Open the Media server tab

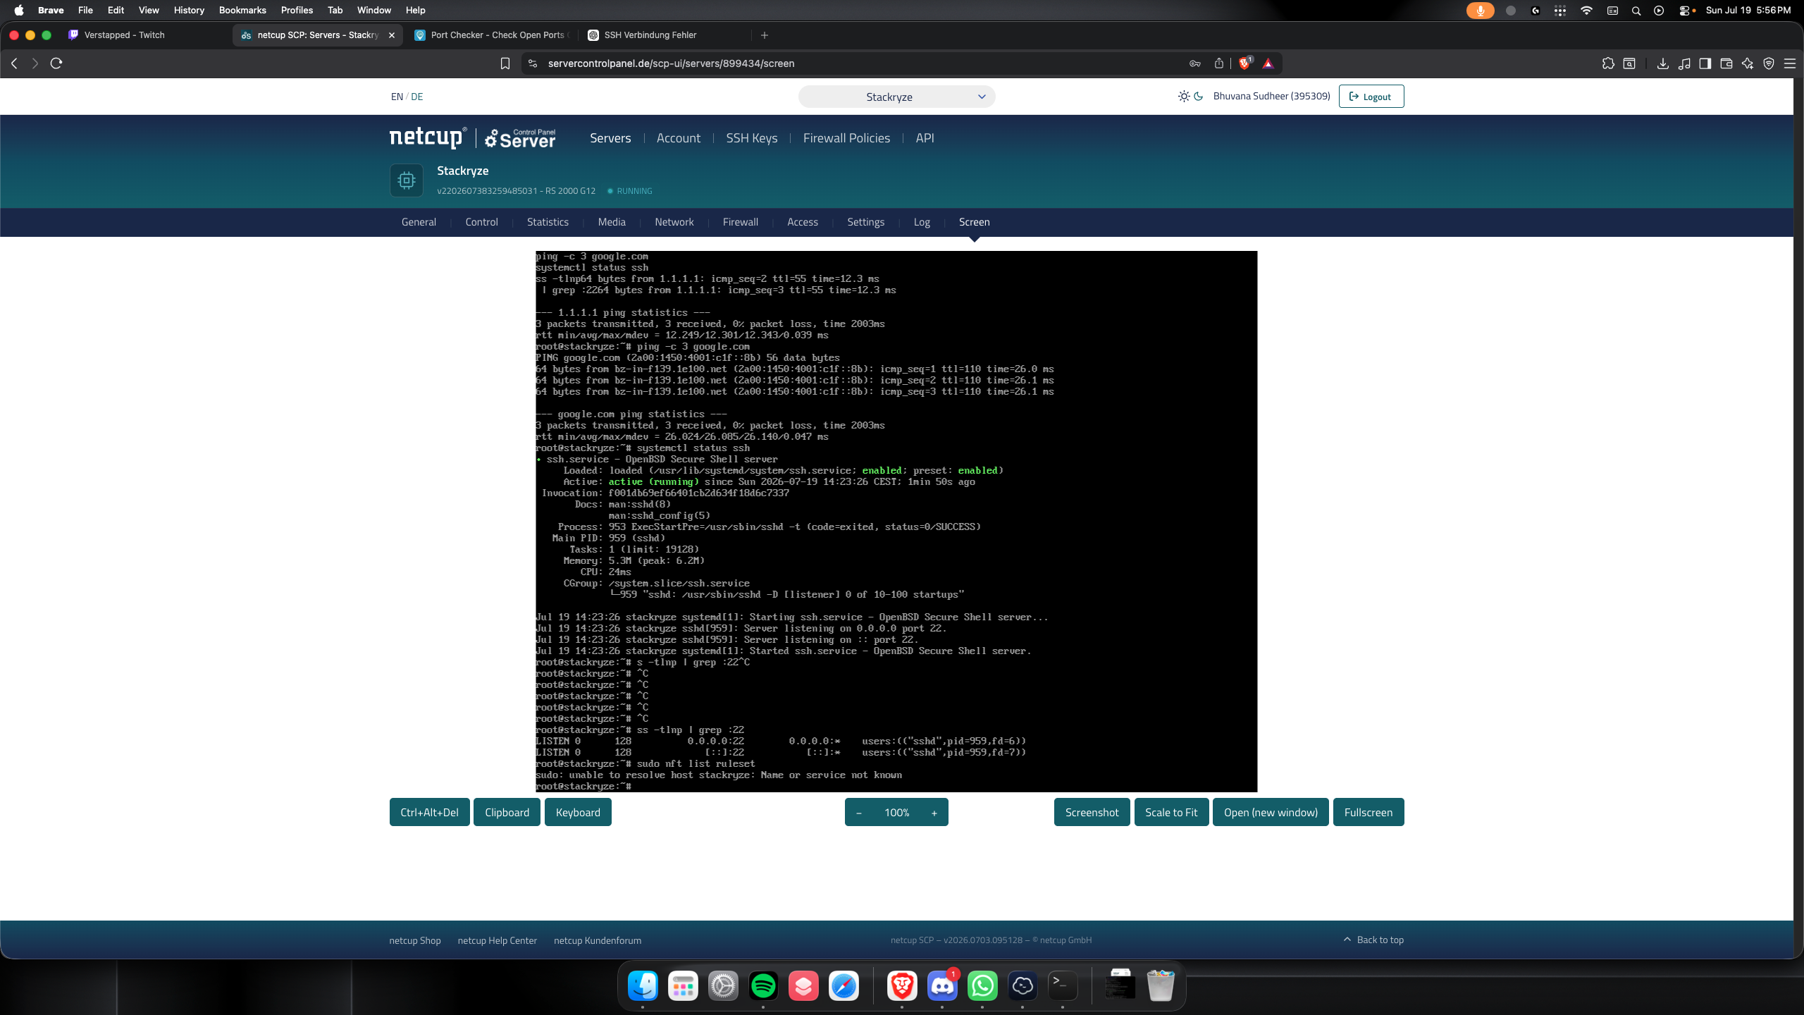(x=612, y=222)
